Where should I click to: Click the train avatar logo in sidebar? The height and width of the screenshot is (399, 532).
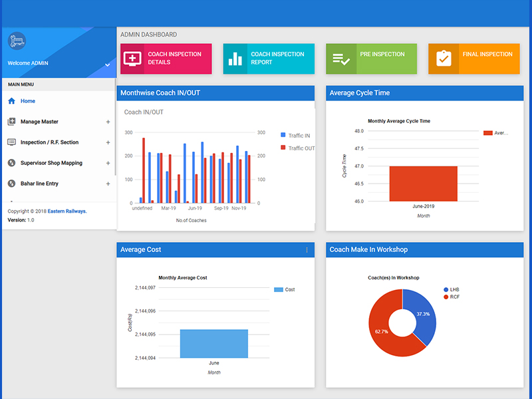click(17, 41)
